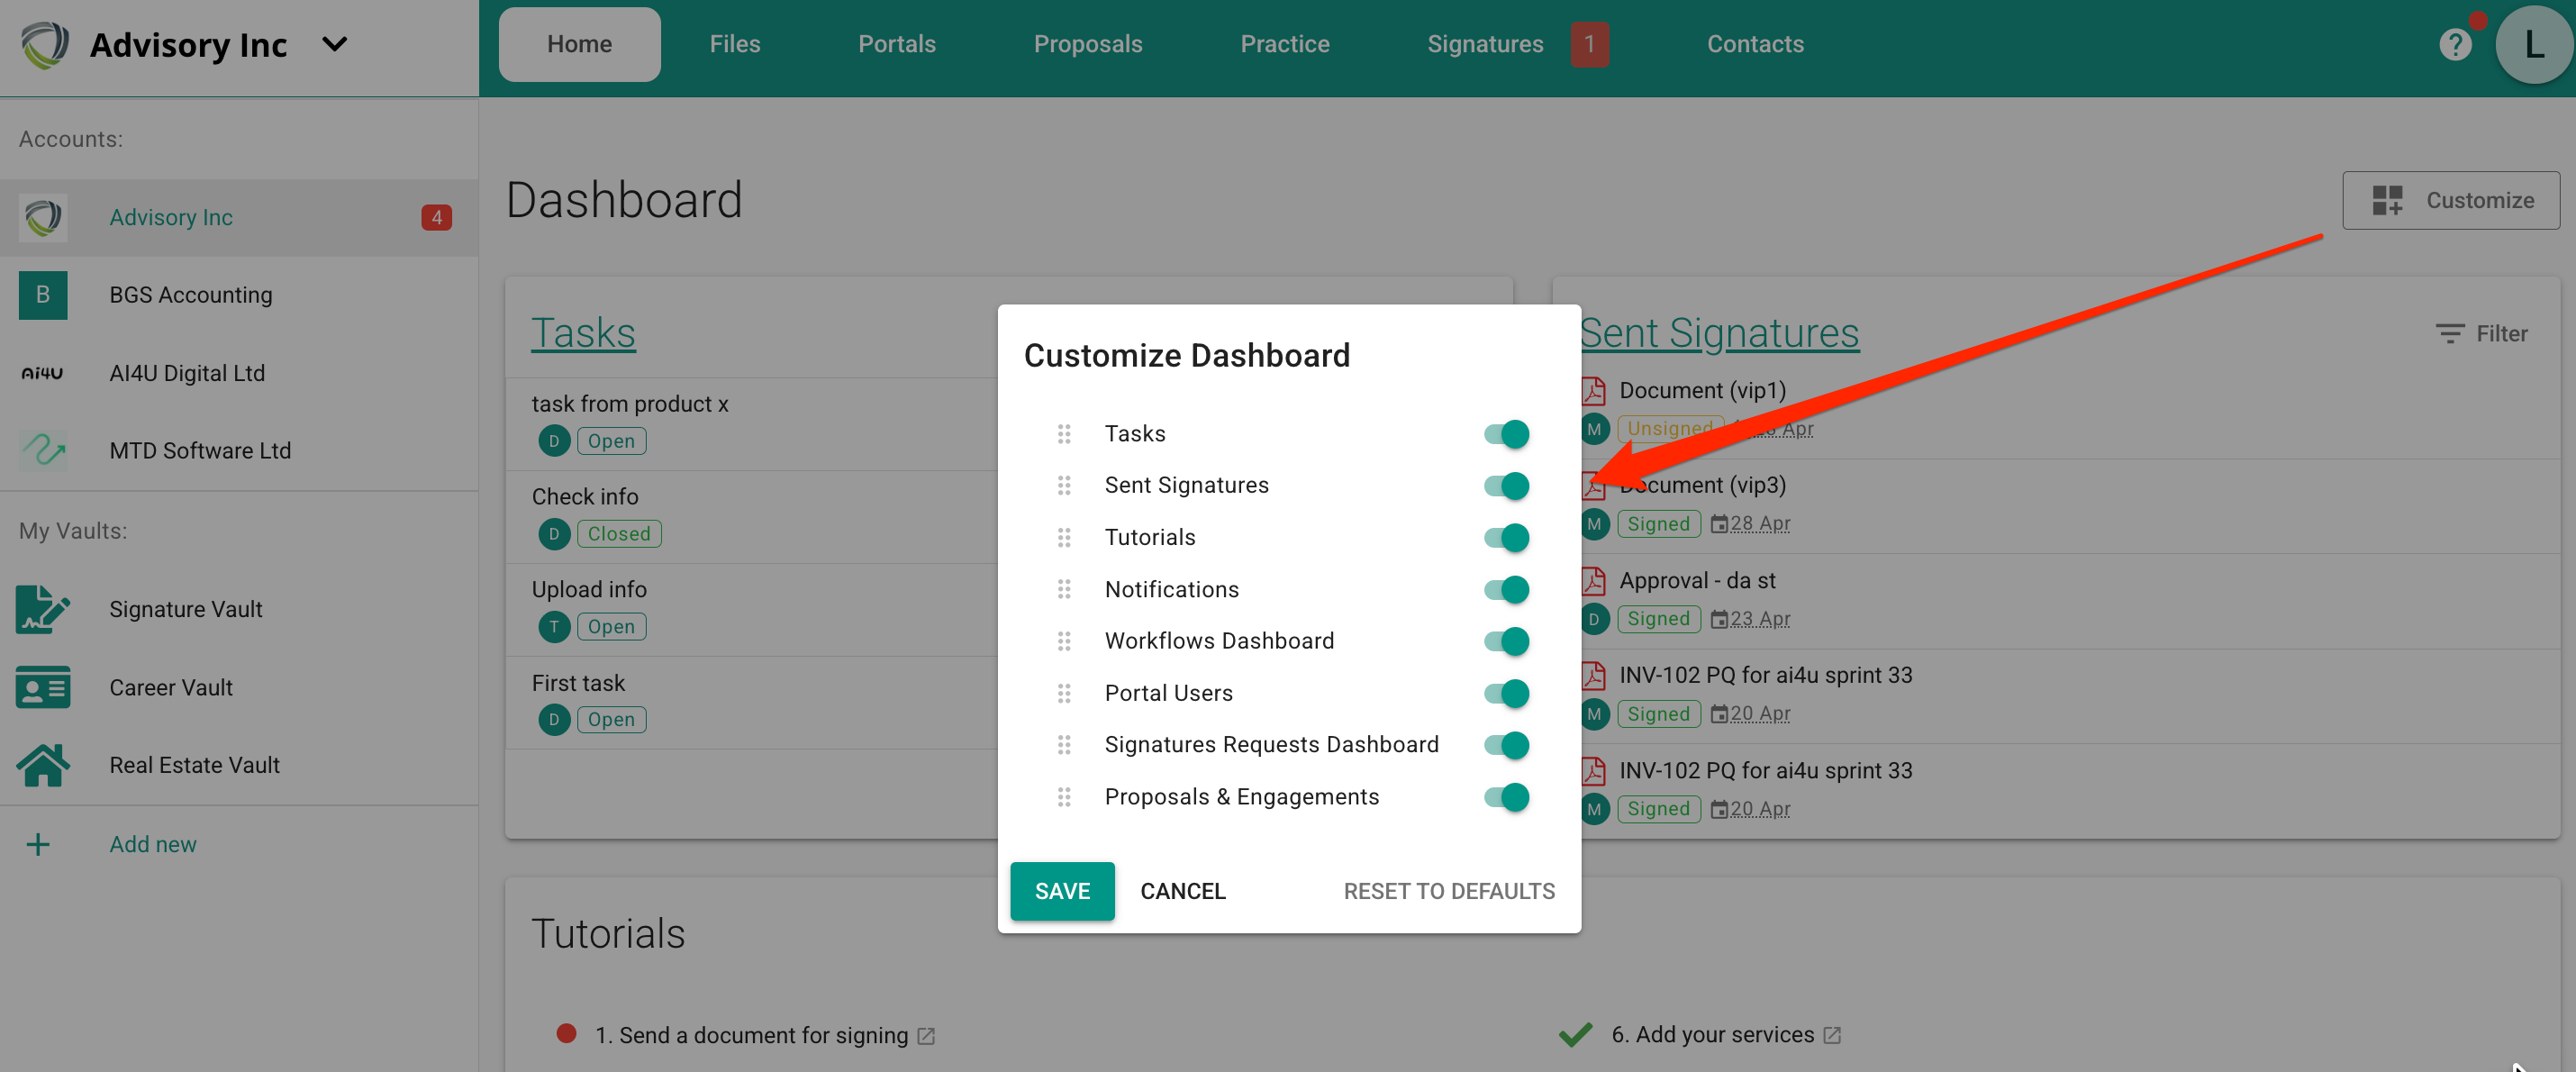Click drag handle for Proposals & Engagements
Screen dimensions: 2576x1072
pos(1064,797)
